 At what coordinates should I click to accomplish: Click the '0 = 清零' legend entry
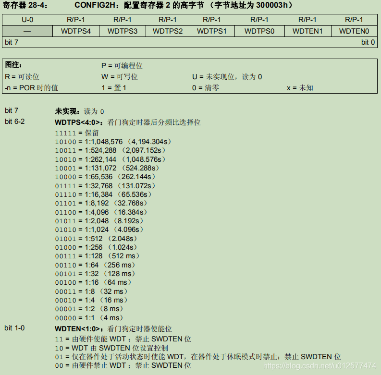click(206, 88)
